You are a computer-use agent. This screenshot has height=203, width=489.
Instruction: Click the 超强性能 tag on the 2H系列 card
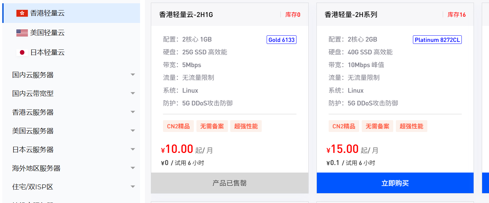(411, 126)
